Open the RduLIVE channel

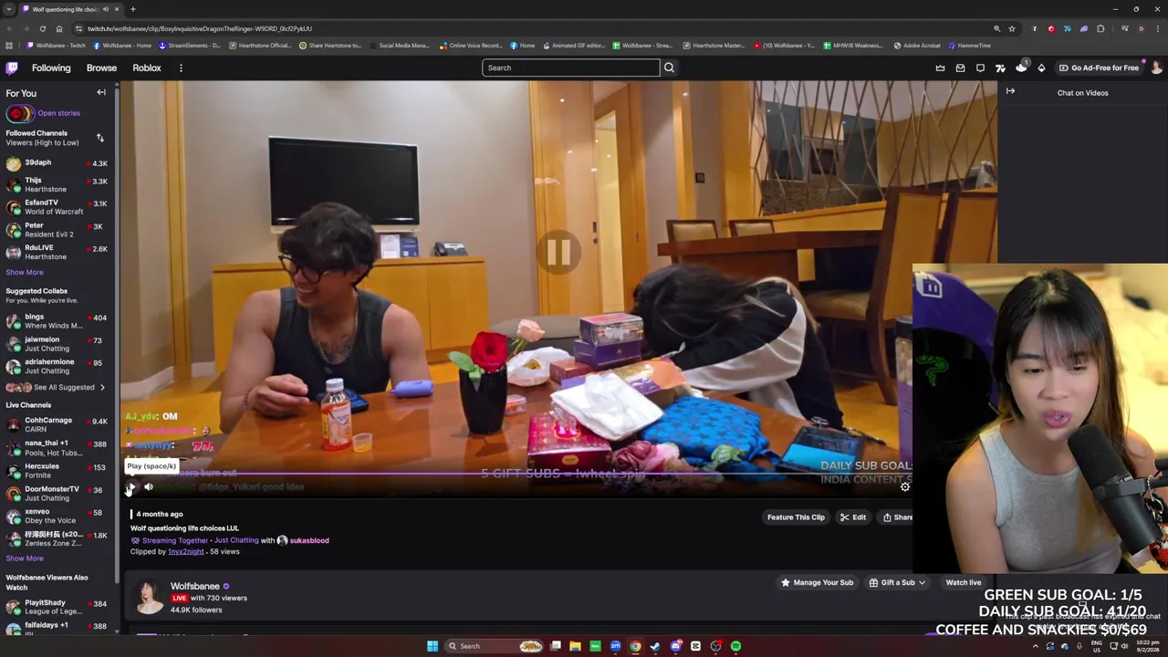tap(57, 252)
